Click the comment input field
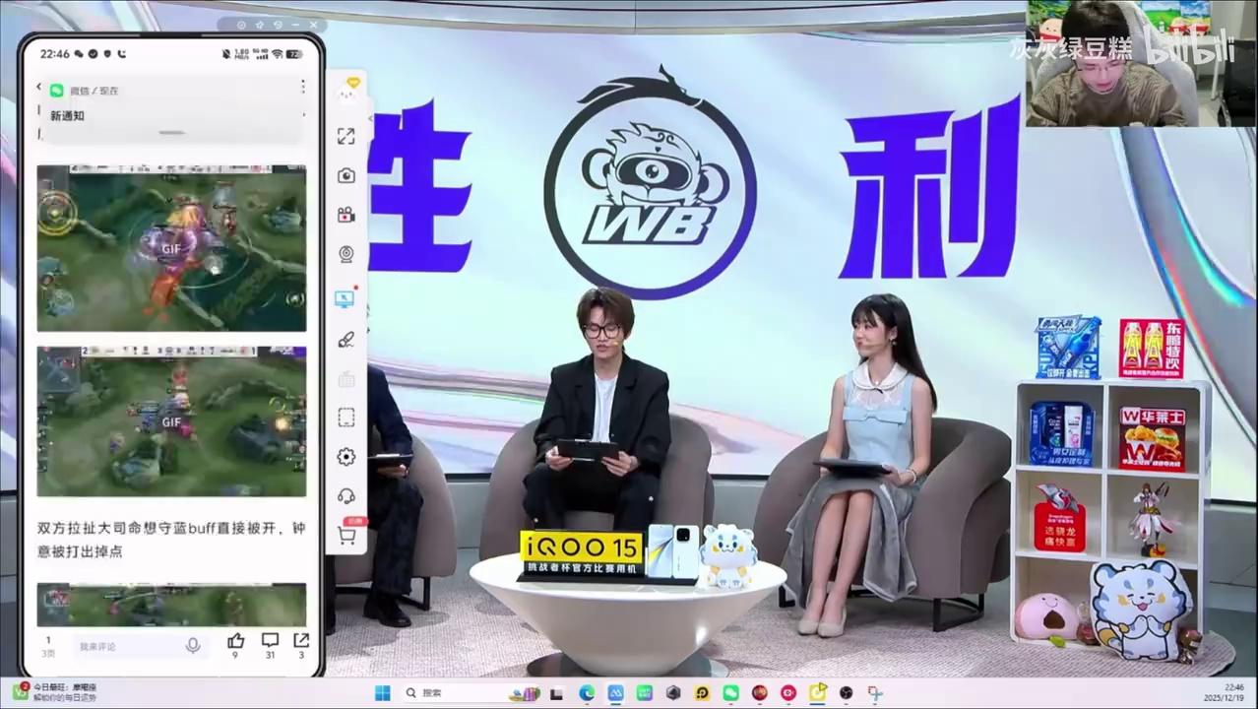The height and width of the screenshot is (709, 1258). point(126,646)
